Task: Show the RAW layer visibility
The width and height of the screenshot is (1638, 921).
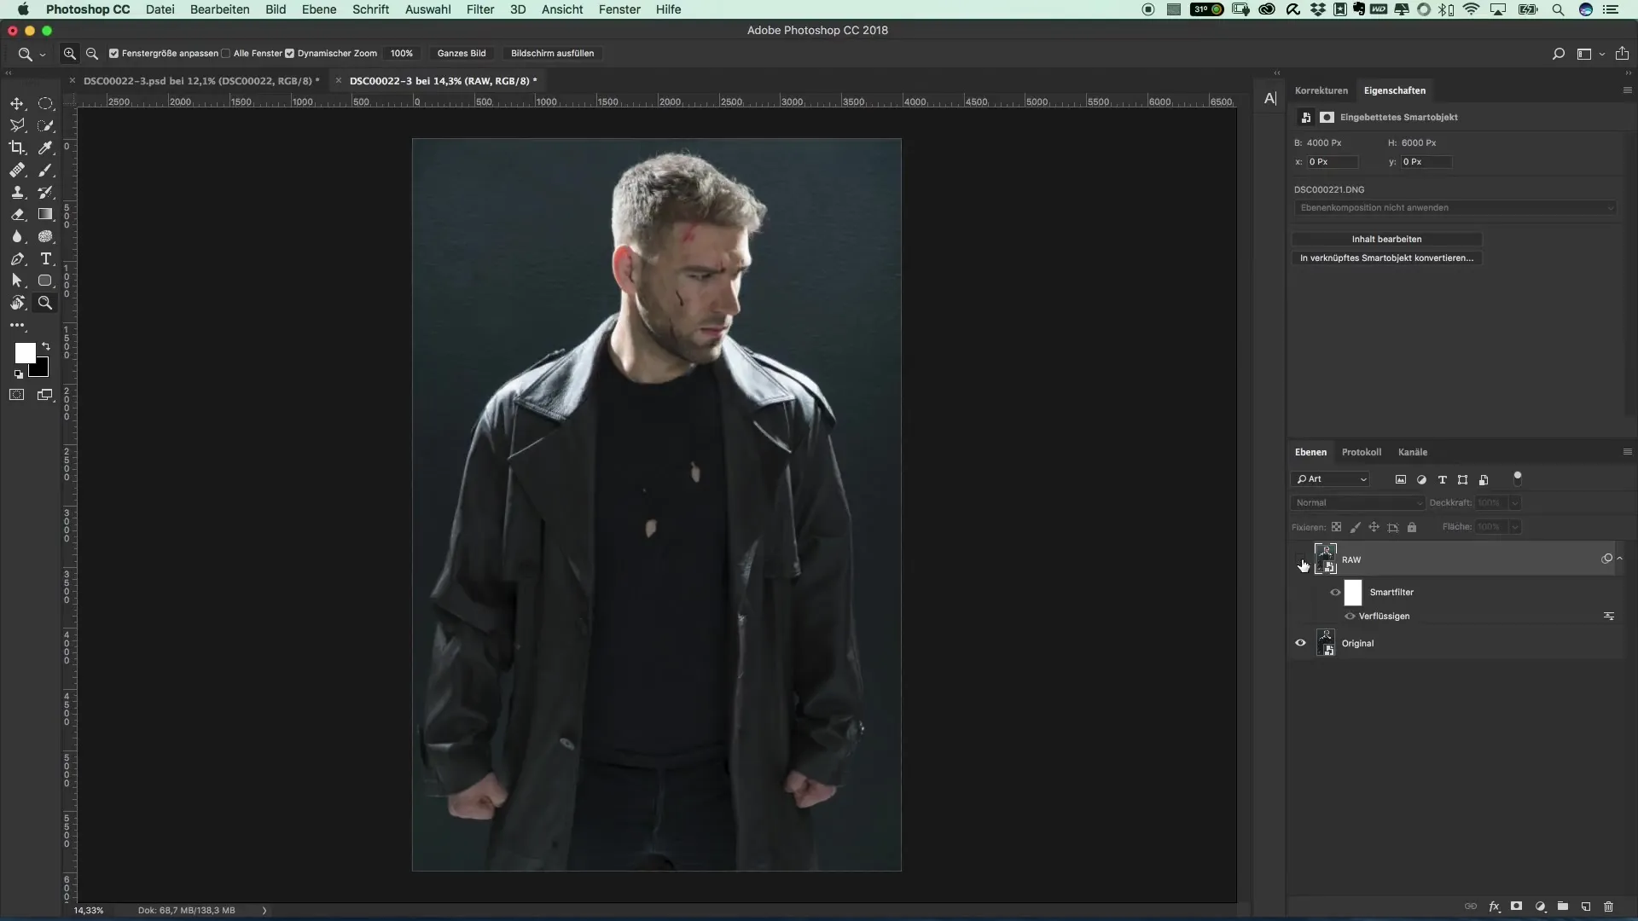Action: (1301, 559)
